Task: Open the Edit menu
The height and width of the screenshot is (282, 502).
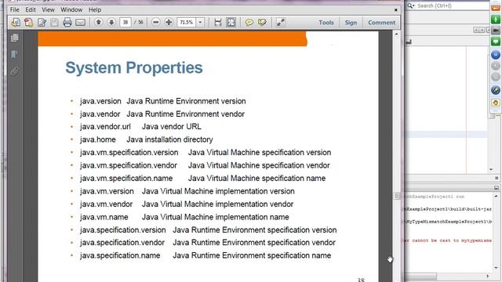Action: point(31,9)
